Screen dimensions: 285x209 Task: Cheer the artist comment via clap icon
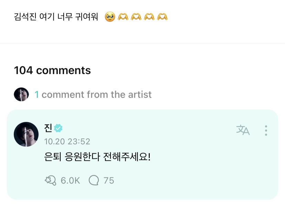[x=50, y=180]
